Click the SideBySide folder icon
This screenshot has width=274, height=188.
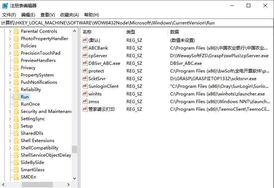tap(16, 162)
